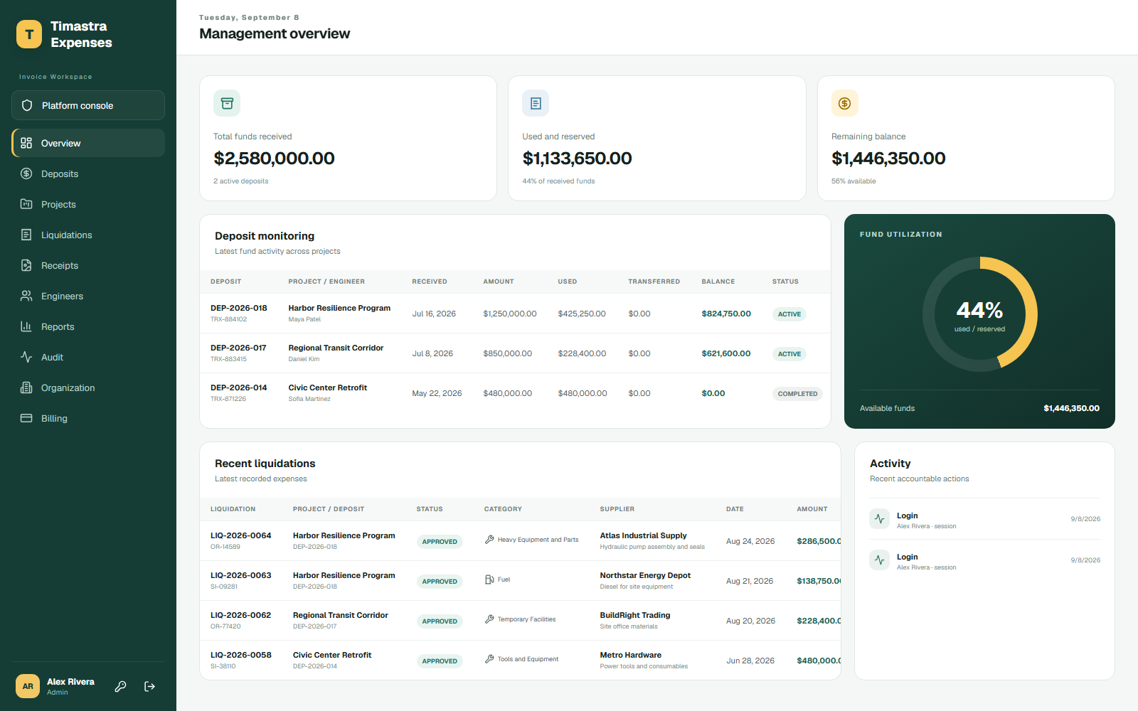Go to Engineers page
Screen dimensions: 1138x711
[x=88, y=296]
